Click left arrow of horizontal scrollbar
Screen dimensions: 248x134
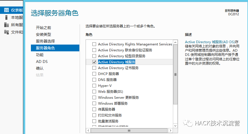click(x=88, y=131)
